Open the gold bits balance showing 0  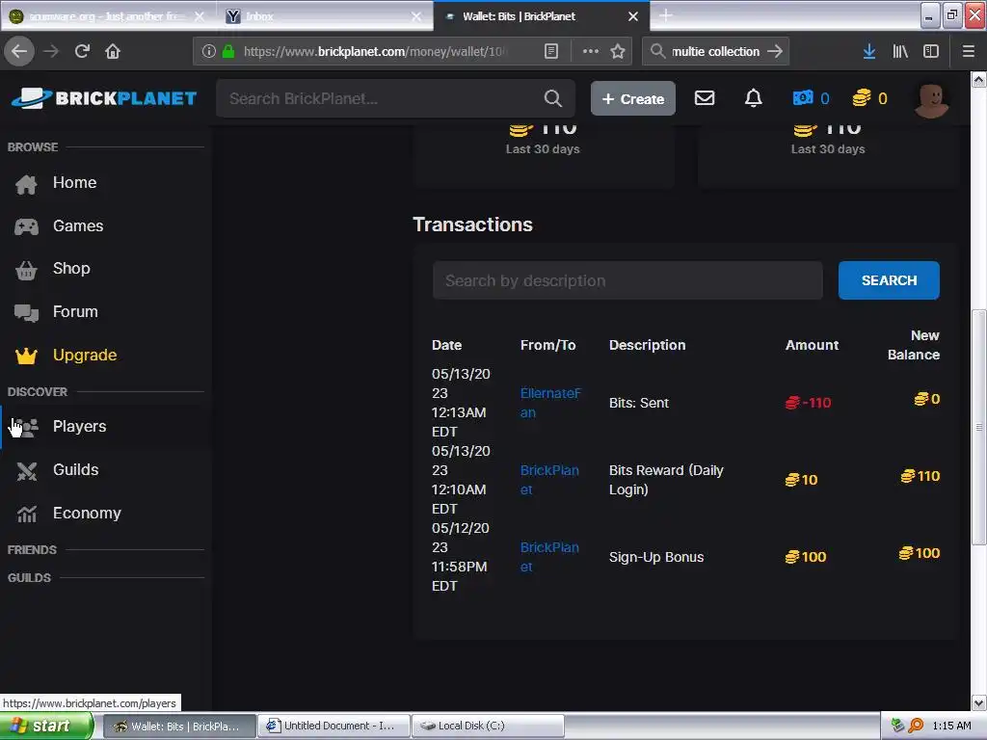870,98
